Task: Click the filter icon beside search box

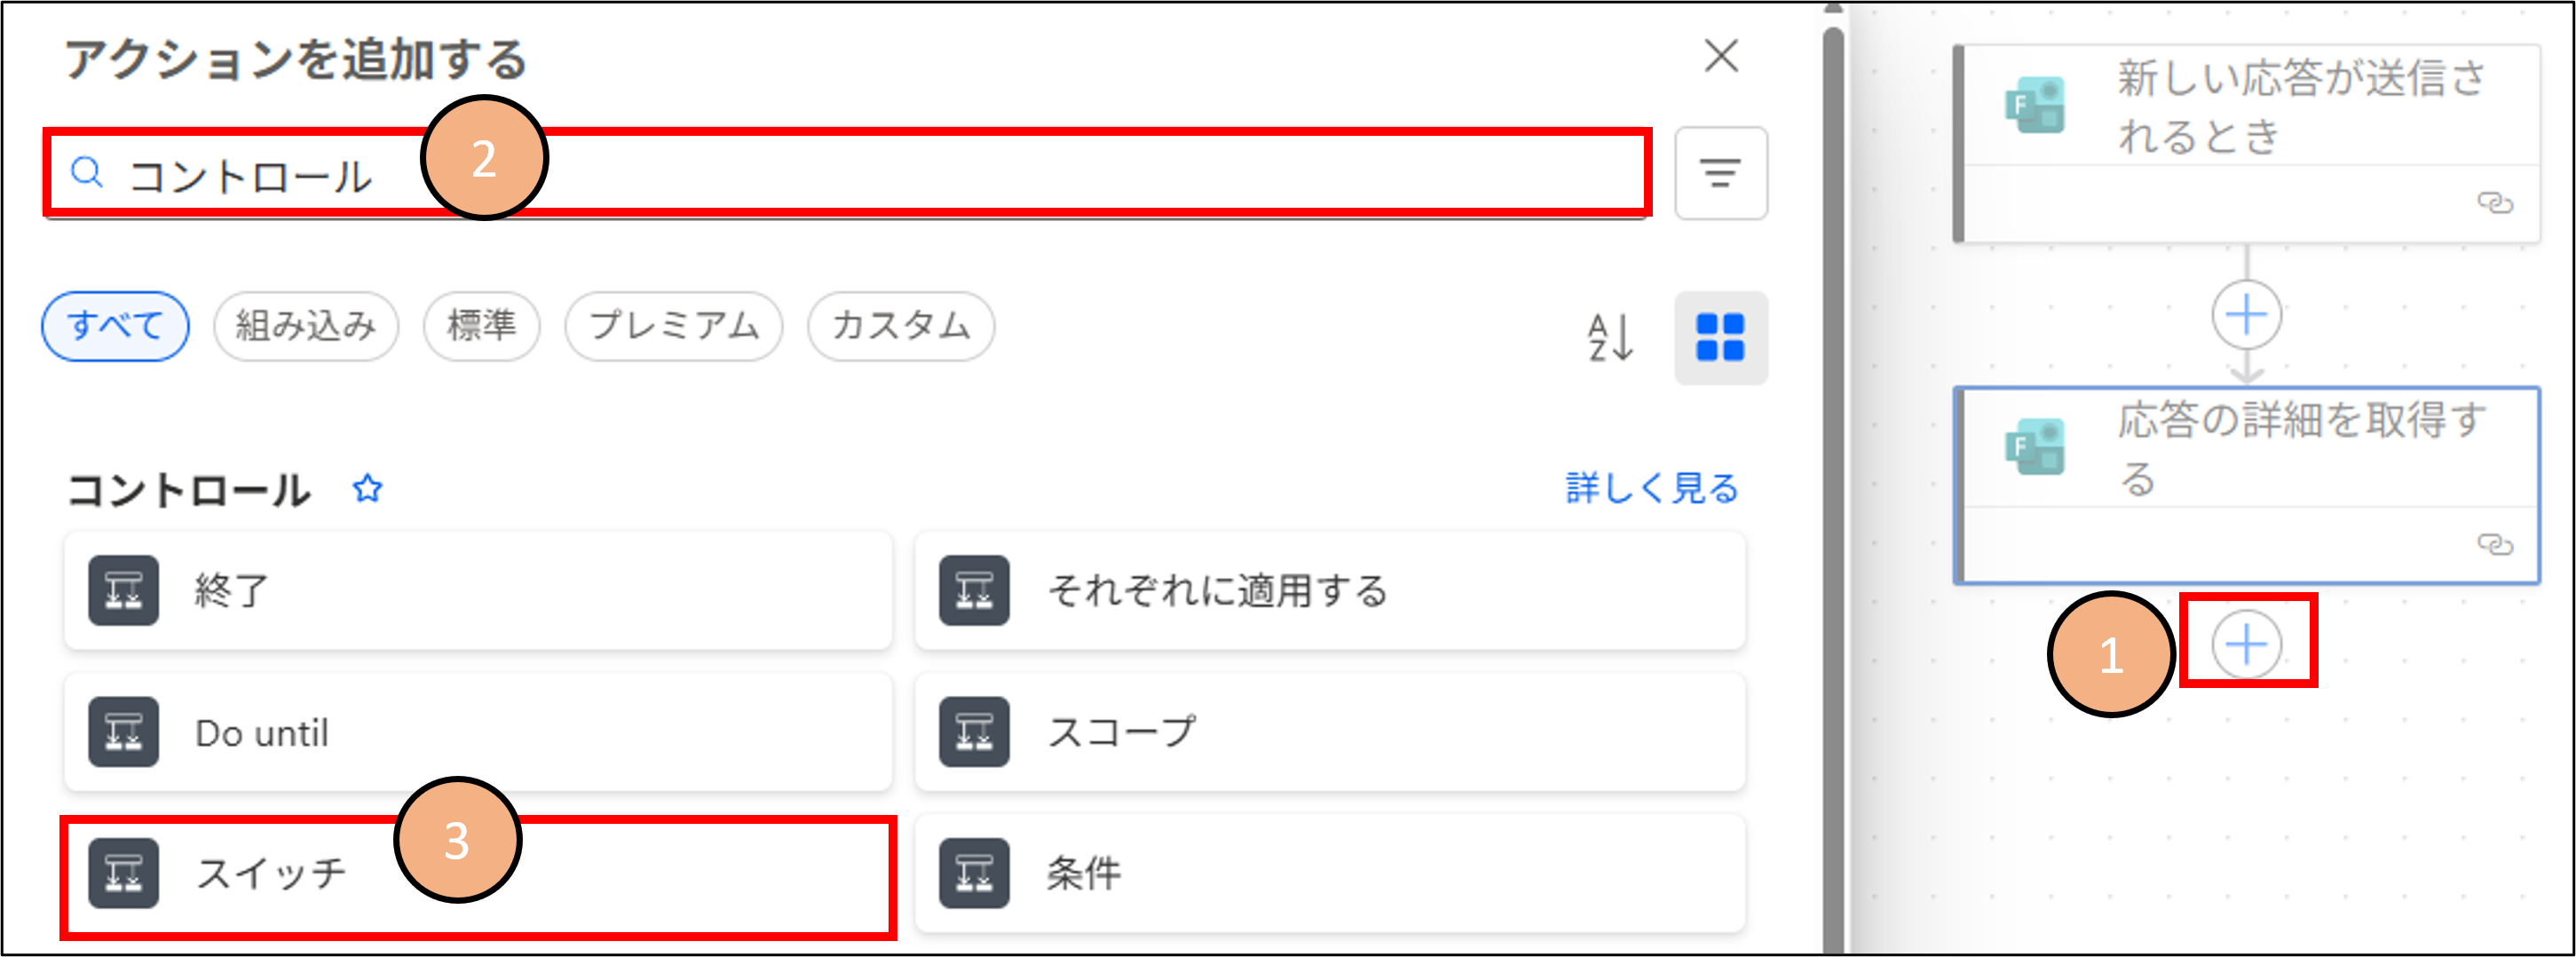Action: click(x=1720, y=173)
